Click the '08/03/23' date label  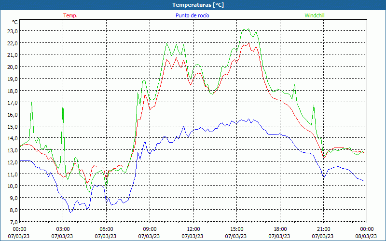[366, 236]
